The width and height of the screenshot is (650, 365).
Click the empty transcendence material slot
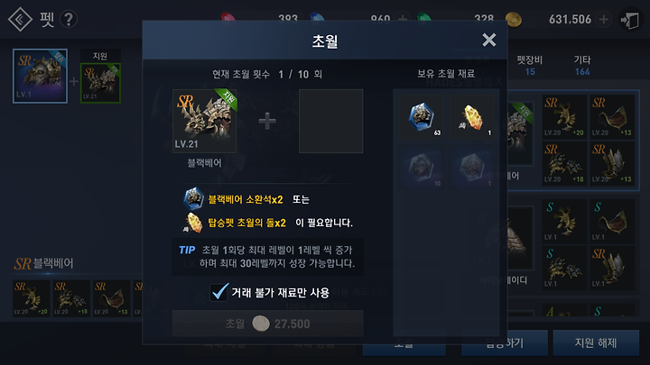click(x=330, y=121)
